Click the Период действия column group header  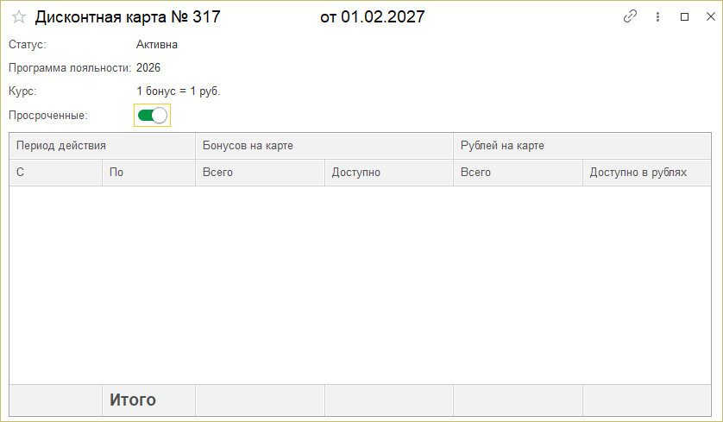[103, 146]
